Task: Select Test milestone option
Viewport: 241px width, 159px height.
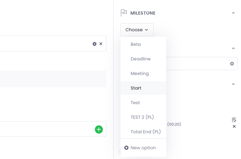Action: click(x=143, y=103)
